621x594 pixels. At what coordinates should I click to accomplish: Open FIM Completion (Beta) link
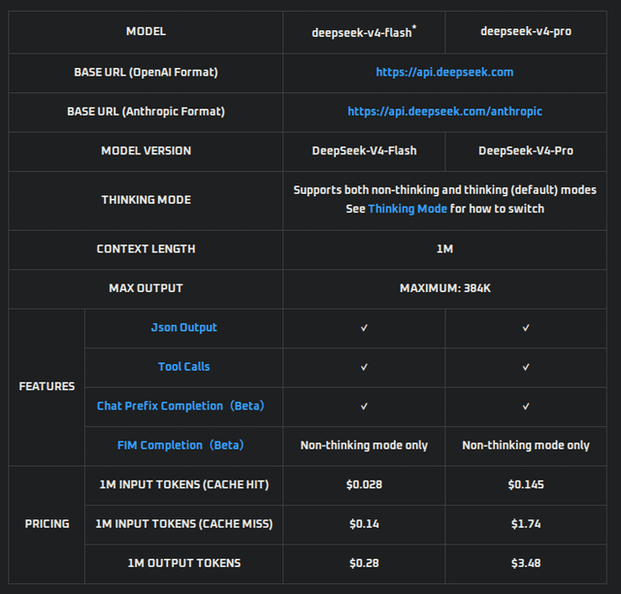coord(180,445)
